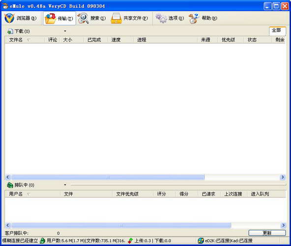Click the 下载 (0) downloads icon
This screenshot has height=246, width=291.
point(10,31)
